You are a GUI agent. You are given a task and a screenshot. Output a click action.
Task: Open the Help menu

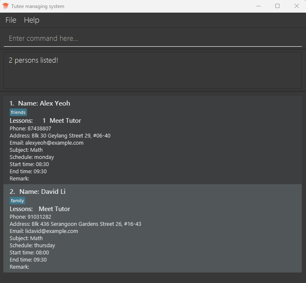tap(32, 20)
